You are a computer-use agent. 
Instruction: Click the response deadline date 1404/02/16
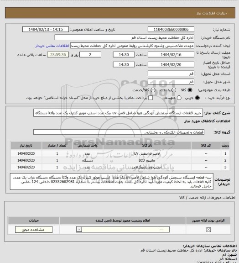point(171,55)
